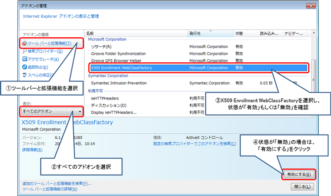Viewport: 331px width, 196px height.
Task: Search this add-on via default provider link
Action: 194,144
